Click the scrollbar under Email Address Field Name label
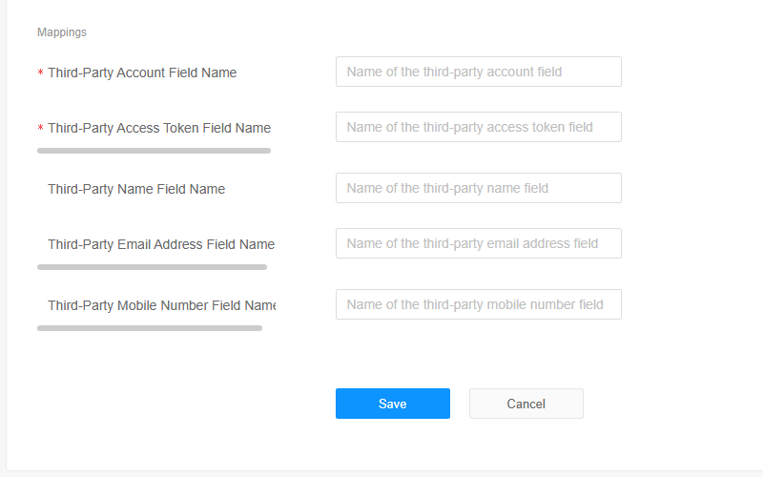This screenshot has height=477, width=763. (152, 267)
